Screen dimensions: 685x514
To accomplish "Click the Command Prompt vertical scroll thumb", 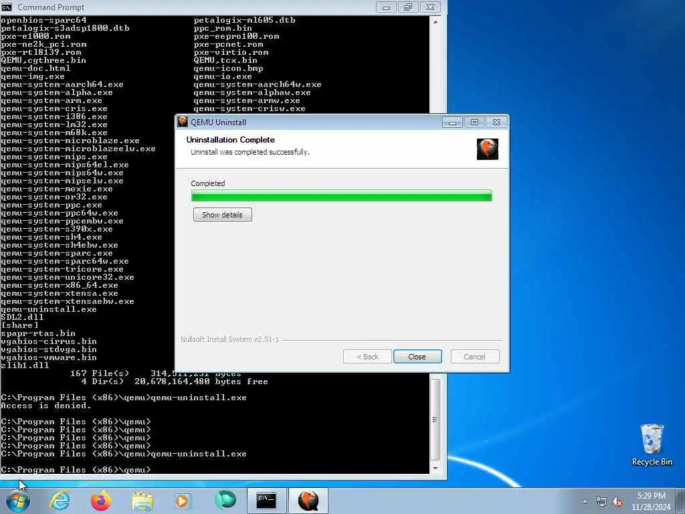I will pos(435,419).
